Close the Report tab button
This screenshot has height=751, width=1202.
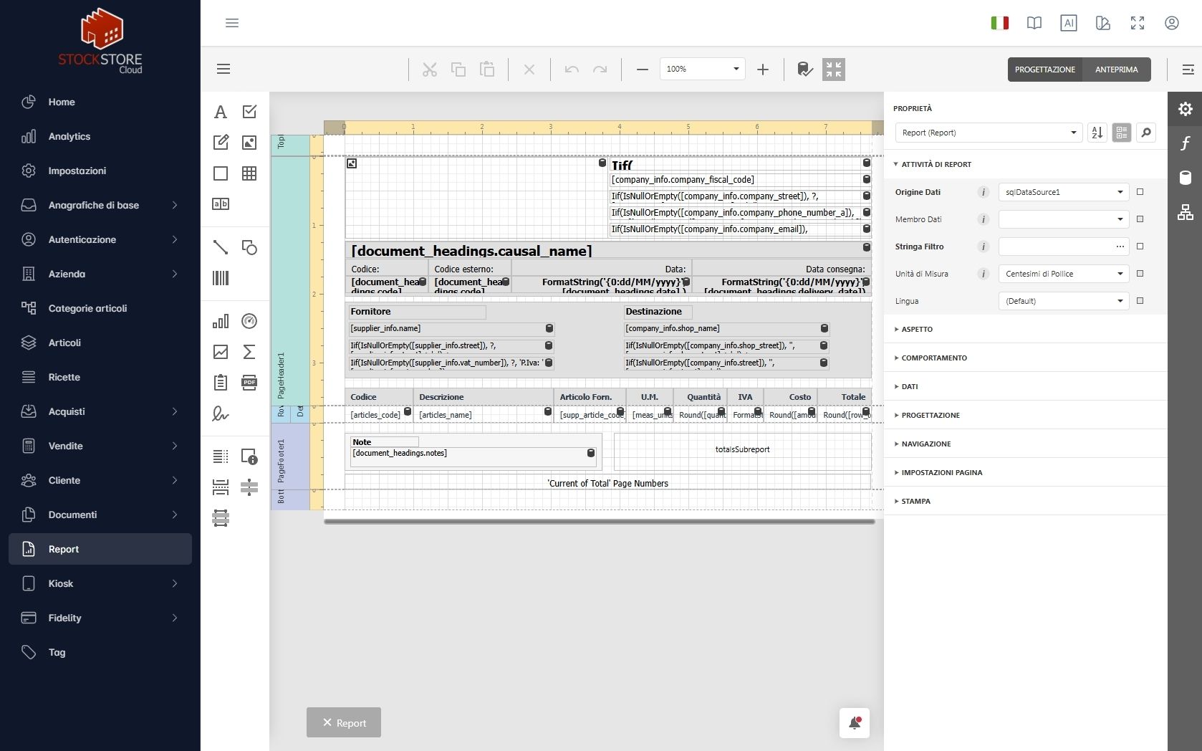344,723
